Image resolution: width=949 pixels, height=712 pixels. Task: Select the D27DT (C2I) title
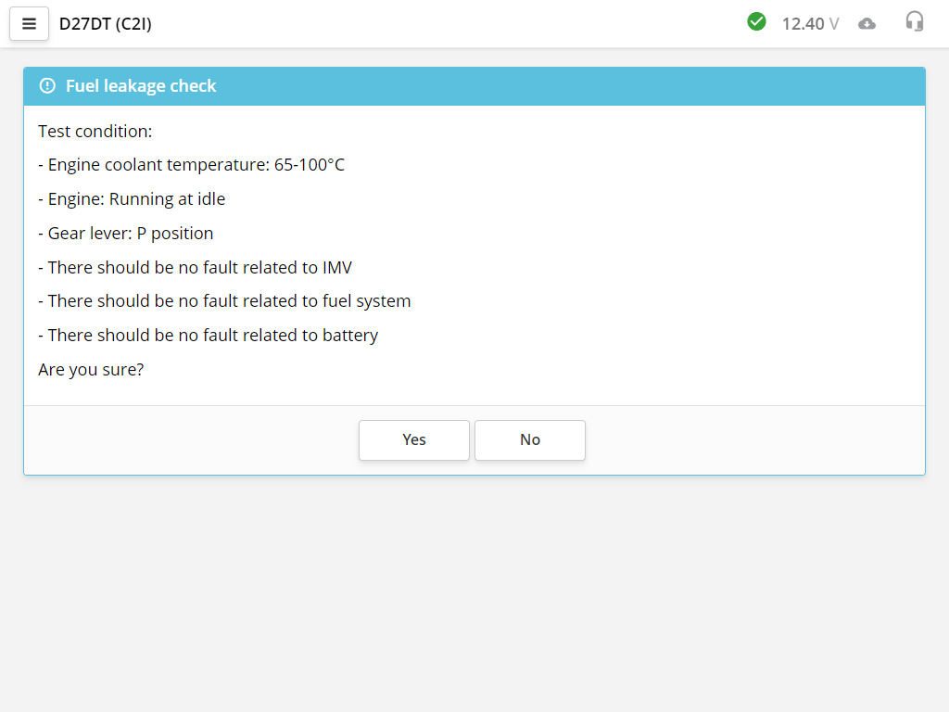[106, 24]
